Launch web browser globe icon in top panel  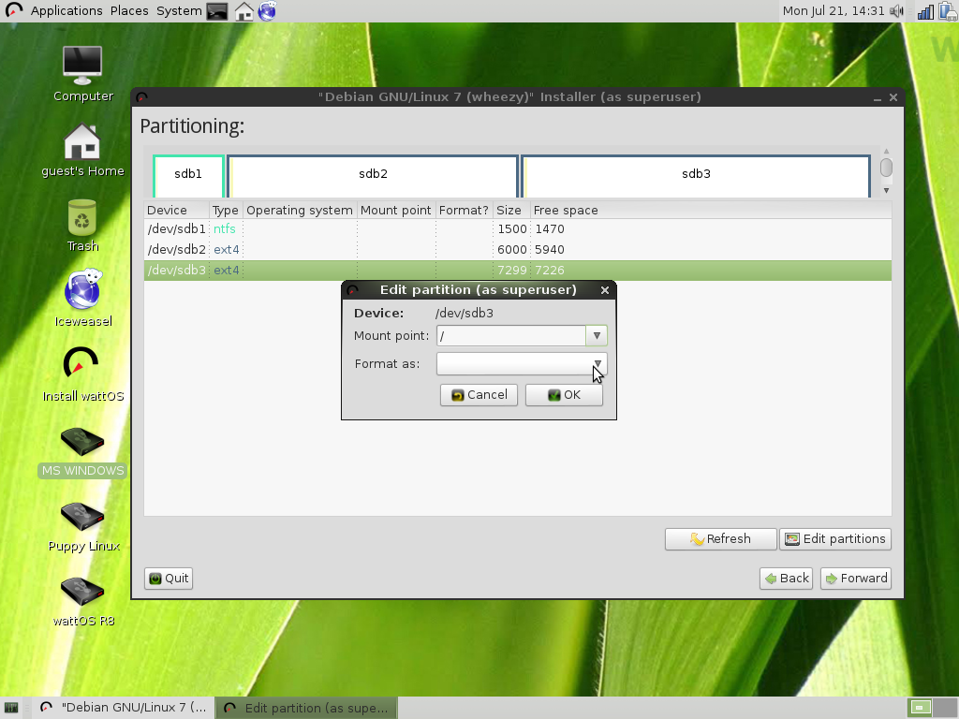267,11
